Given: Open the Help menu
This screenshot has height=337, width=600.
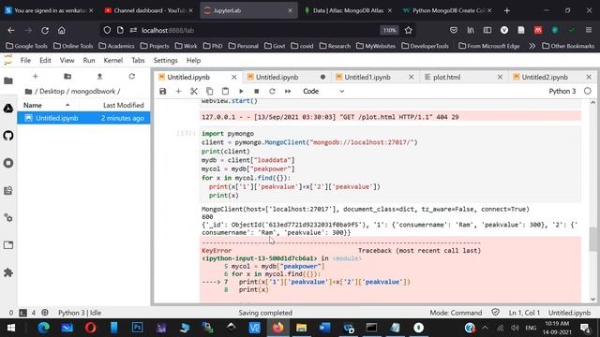Looking at the screenshot, I should point(194,60).
